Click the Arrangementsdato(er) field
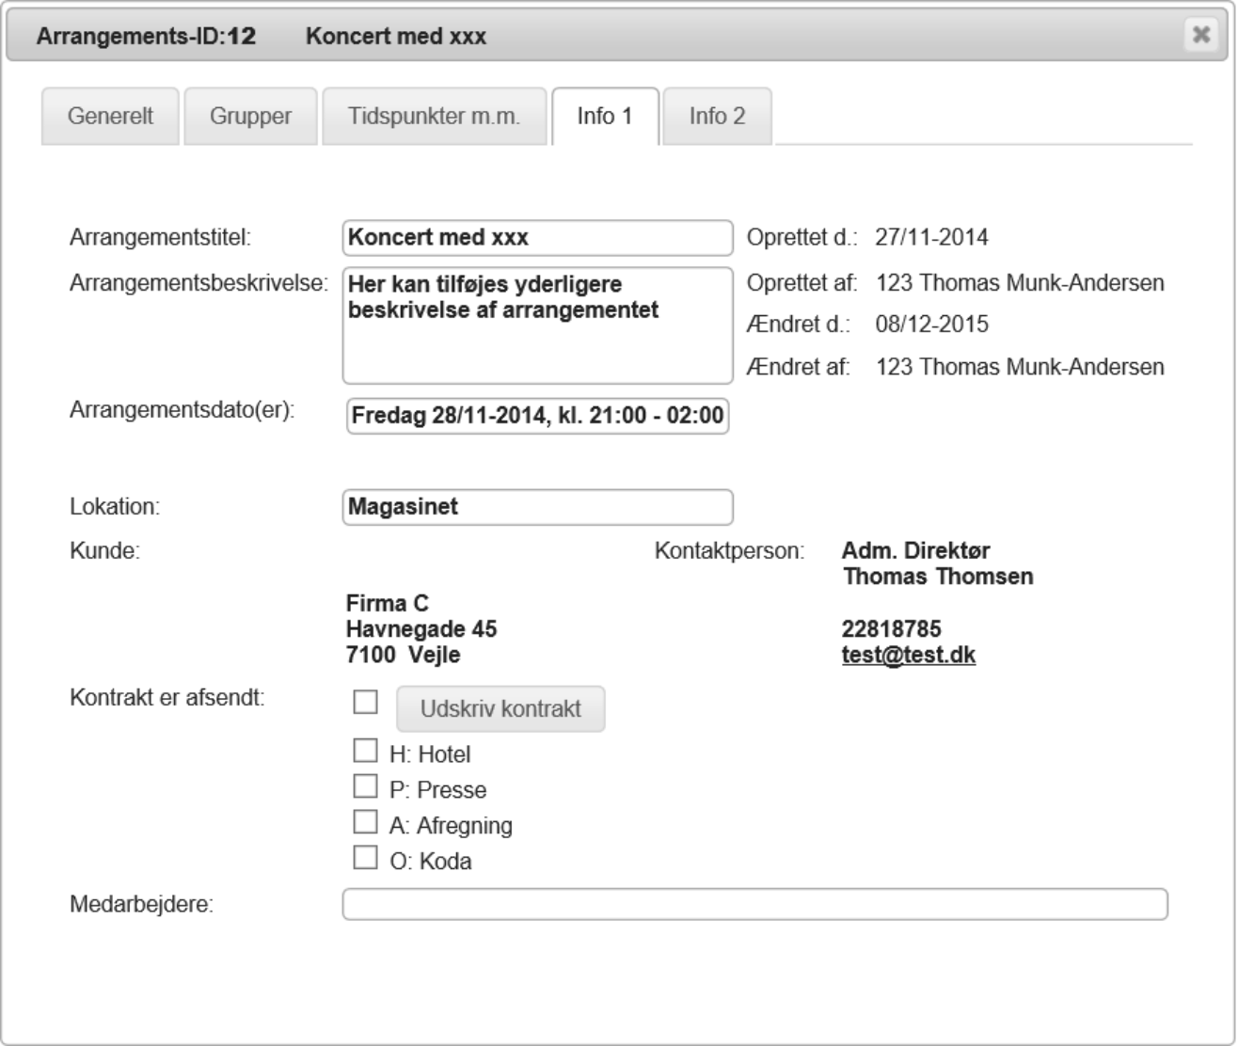Viewport: 1238px width, 1046px height. click(537, 416)
